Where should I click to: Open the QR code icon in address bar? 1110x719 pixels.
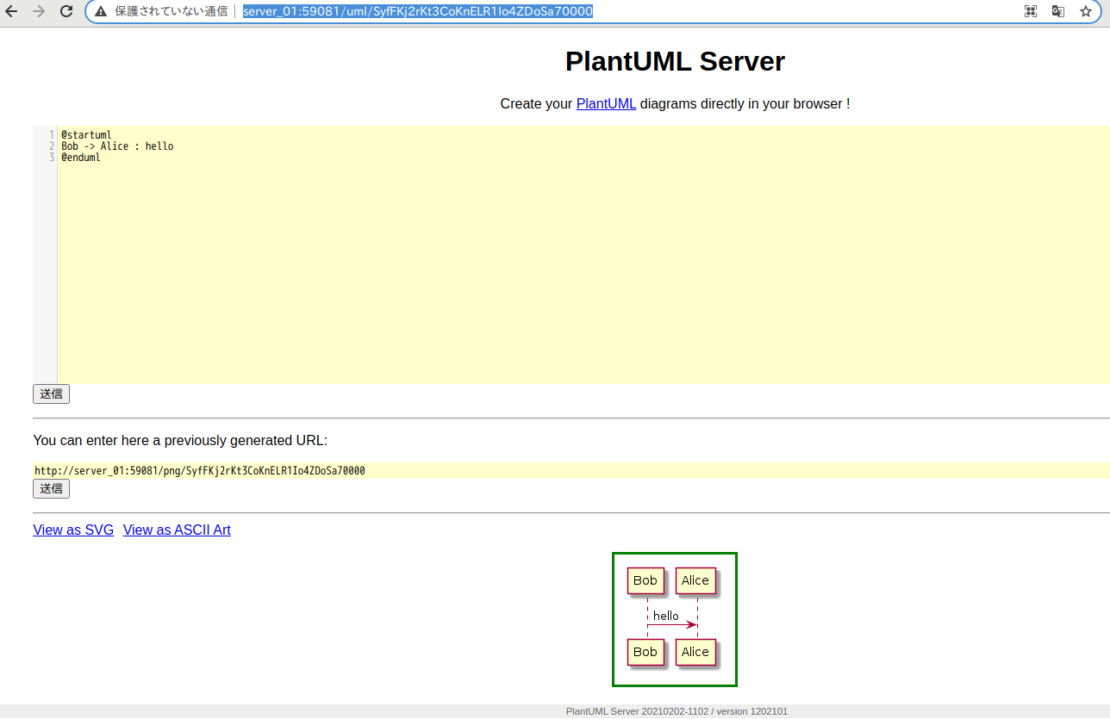(x=1030, y=11)
